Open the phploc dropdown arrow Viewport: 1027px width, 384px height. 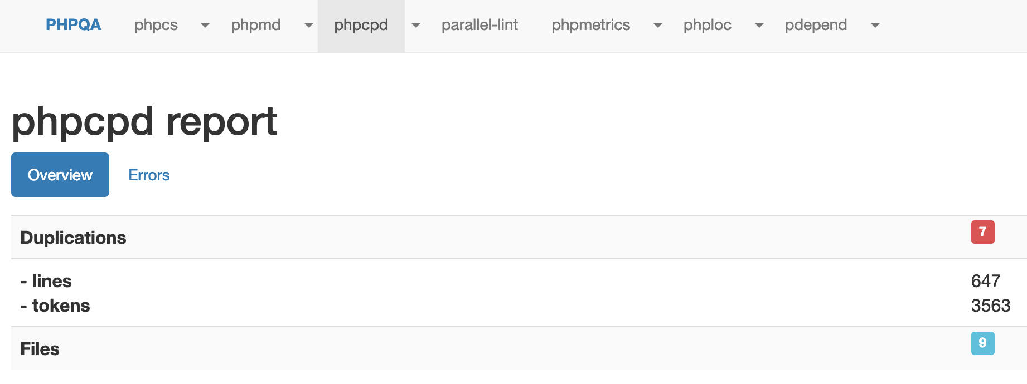759,26
